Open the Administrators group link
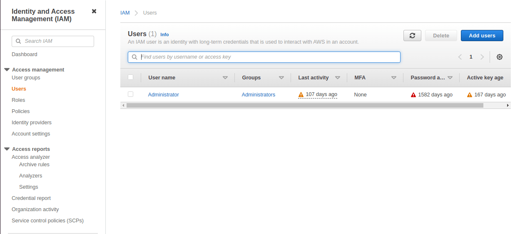The image size is (525, 234). 259,95
